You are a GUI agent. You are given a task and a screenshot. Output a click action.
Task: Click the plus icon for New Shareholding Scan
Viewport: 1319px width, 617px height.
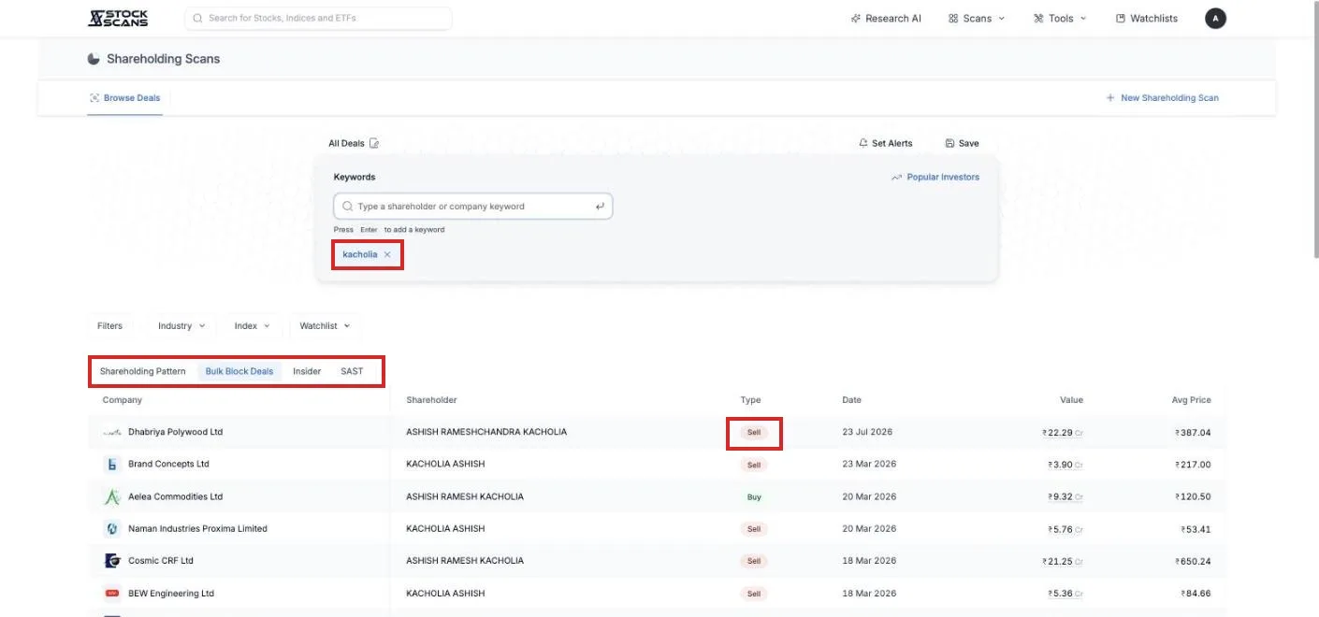[x=1110, y=97]
